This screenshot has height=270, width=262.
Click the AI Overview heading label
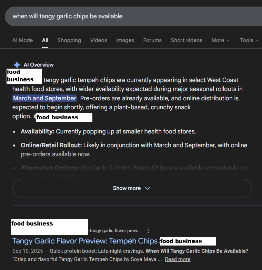39,65
